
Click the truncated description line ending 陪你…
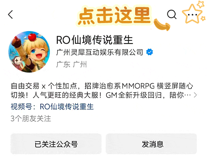101,95
